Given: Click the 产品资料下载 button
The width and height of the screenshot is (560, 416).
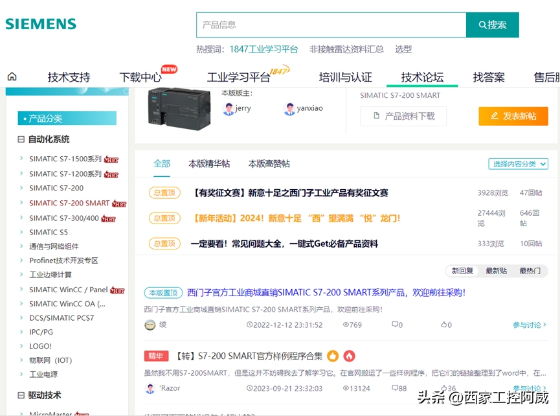Looking at the screenshot, I should pos(403,116).
